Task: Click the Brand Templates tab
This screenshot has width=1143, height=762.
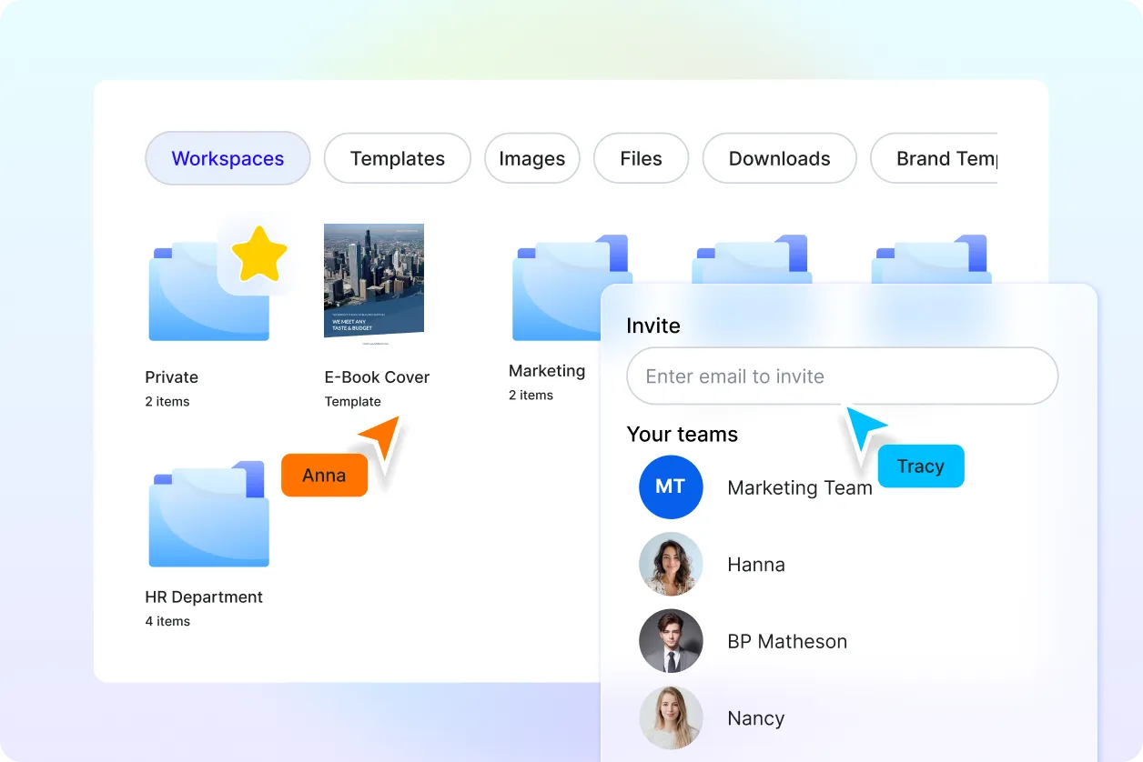Action: click(x=946, y=158)
